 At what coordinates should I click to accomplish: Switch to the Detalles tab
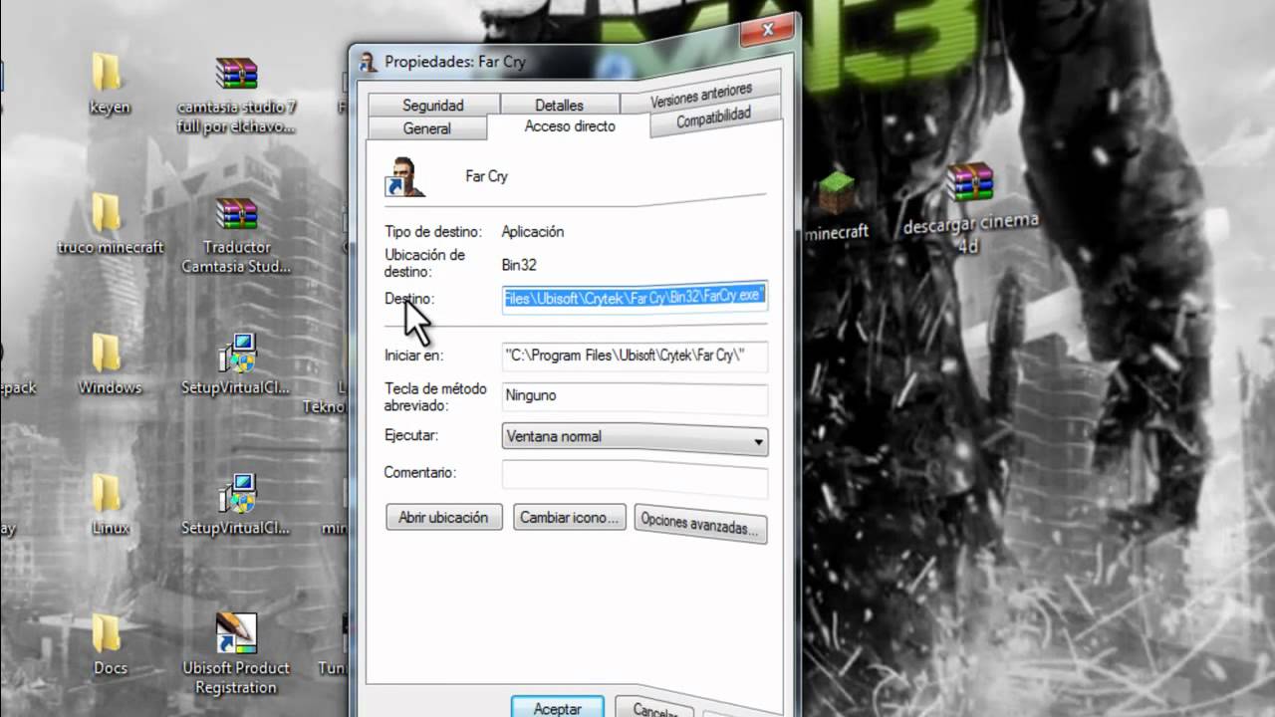[559, 105]
